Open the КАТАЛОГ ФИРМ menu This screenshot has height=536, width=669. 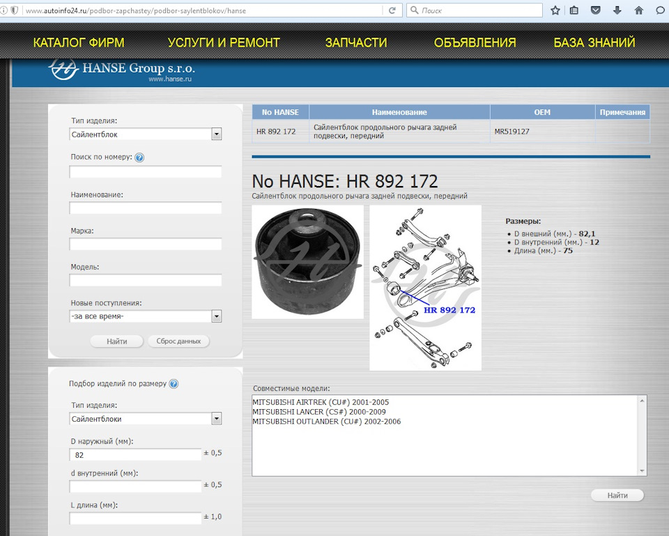pyautogui.click(x=79, y=43)
